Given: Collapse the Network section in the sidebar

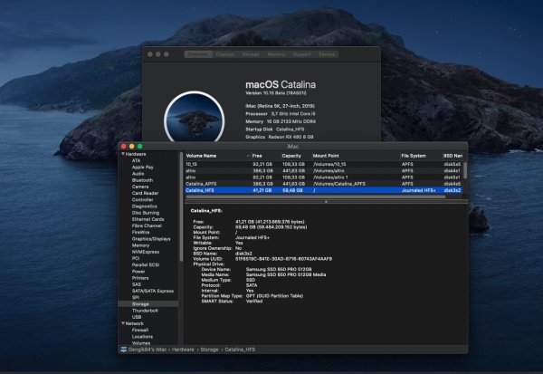Looking at the screenshot, I should click(x=122, y=322).
